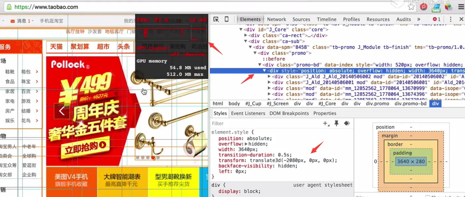Click the green lock icon in the address bar

point(9,7)
